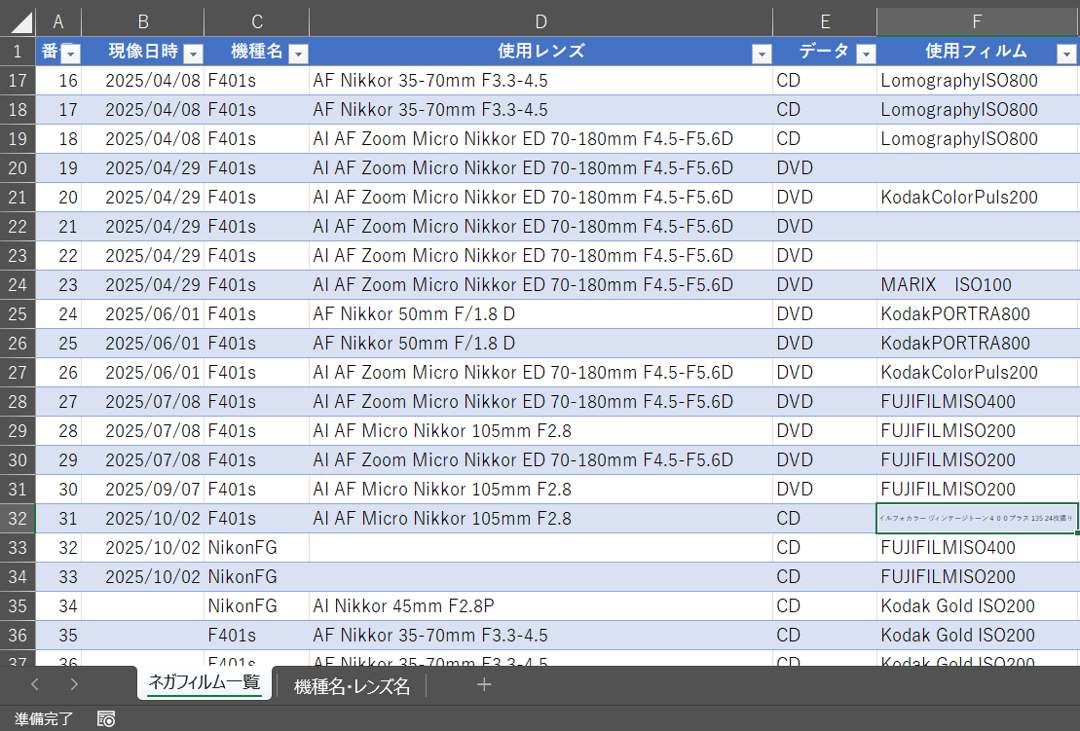Select the ネガフィルム一覧 sheet tab
This screenshot has width=1080, height=731.
click(204, 683)
